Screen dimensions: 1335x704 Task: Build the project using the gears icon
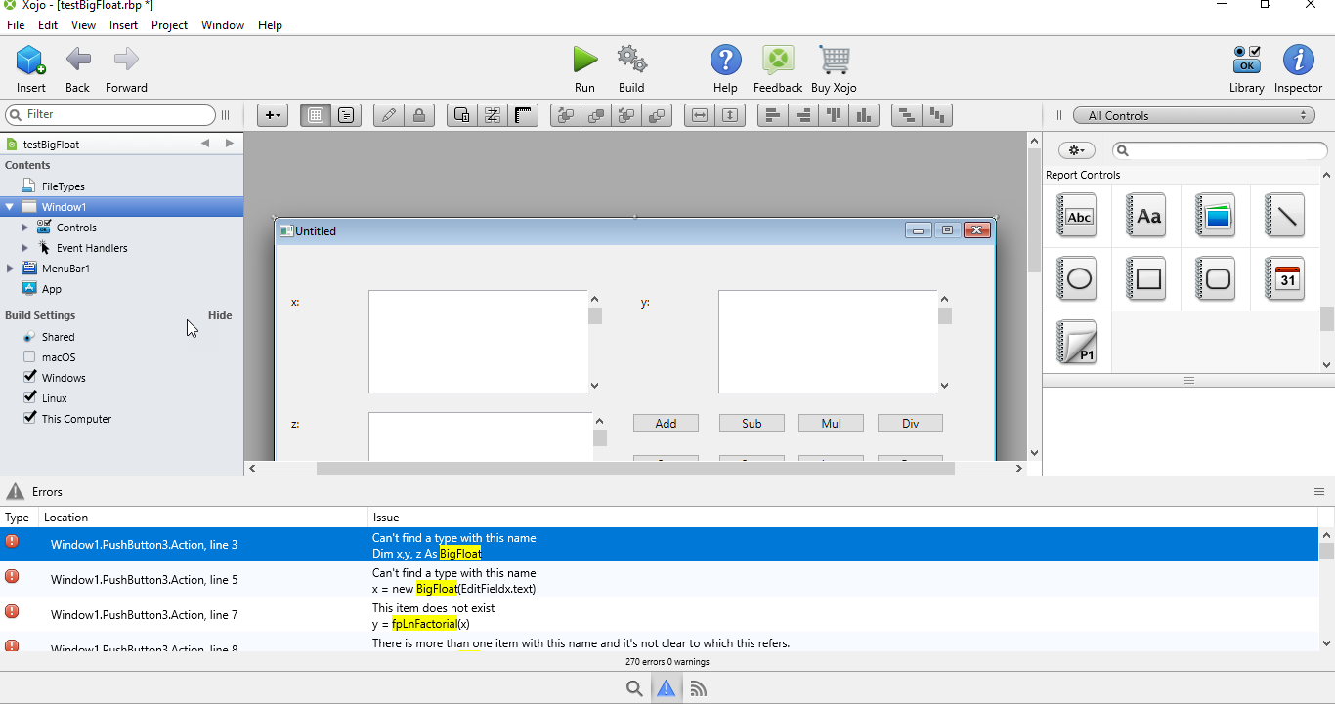(631, 60)
